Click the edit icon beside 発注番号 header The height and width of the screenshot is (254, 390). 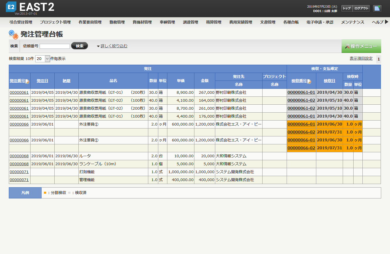pyautogui.click(x=28, y=81)
